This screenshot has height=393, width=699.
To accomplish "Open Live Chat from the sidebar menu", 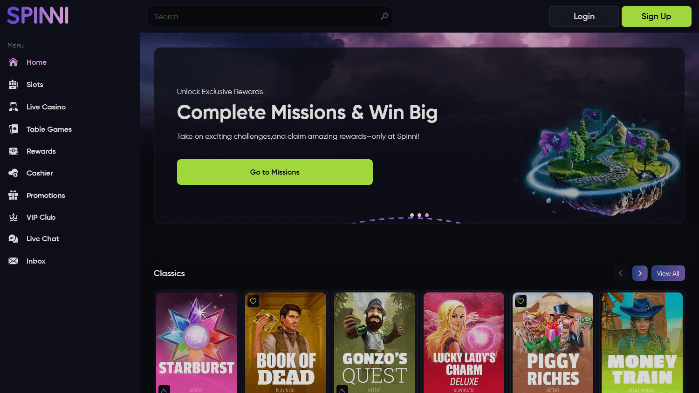I will 43,239.
